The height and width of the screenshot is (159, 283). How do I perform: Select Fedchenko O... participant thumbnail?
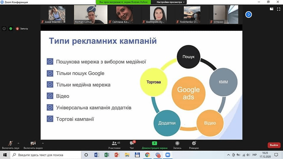tap(192, 14)
